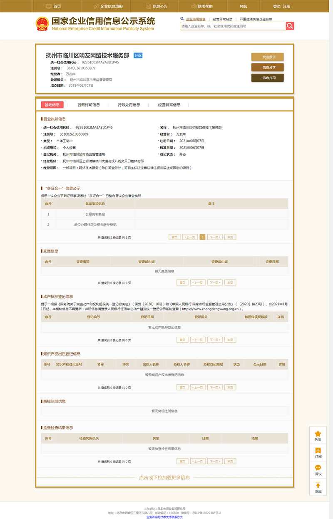Switch to the 行政许可信息 tab

click(x=89, y=105)
